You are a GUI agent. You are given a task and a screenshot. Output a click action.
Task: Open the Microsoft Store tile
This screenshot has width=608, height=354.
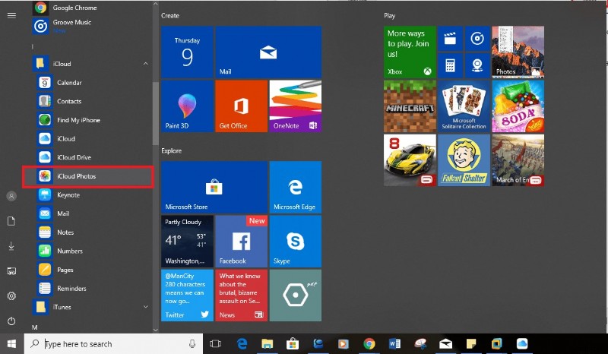[214, 188]
